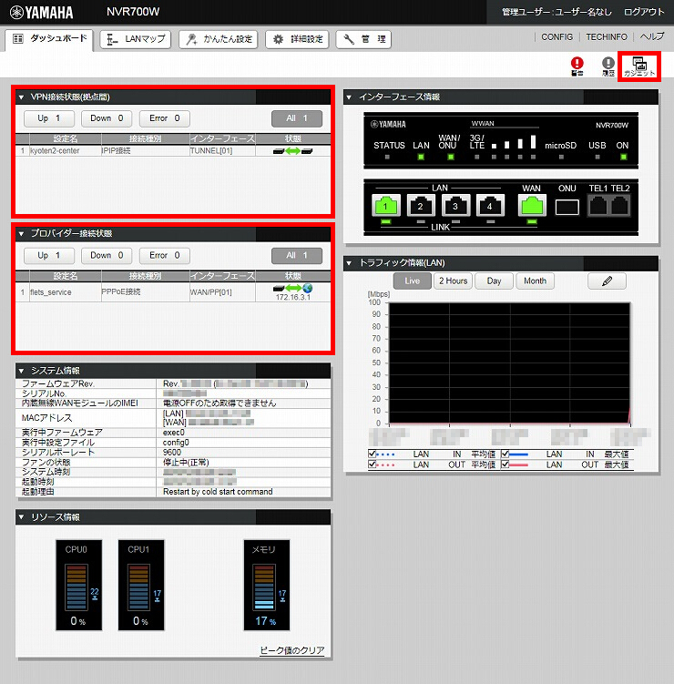Filter VPN connections by Up
The width and height of the screenshot is (674, 684).
pos(49,118)
